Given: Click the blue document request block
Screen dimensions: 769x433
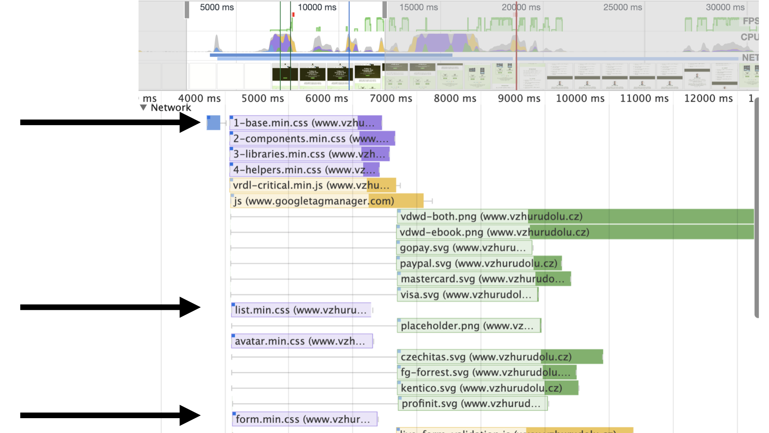Looking at the screenshot, I should coord(213,123).
